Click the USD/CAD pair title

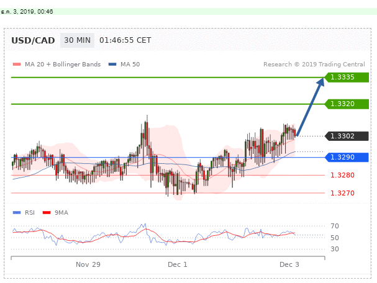tap(33, 40)
